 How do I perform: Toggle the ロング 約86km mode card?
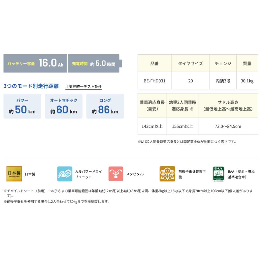(x=105, y=106)
